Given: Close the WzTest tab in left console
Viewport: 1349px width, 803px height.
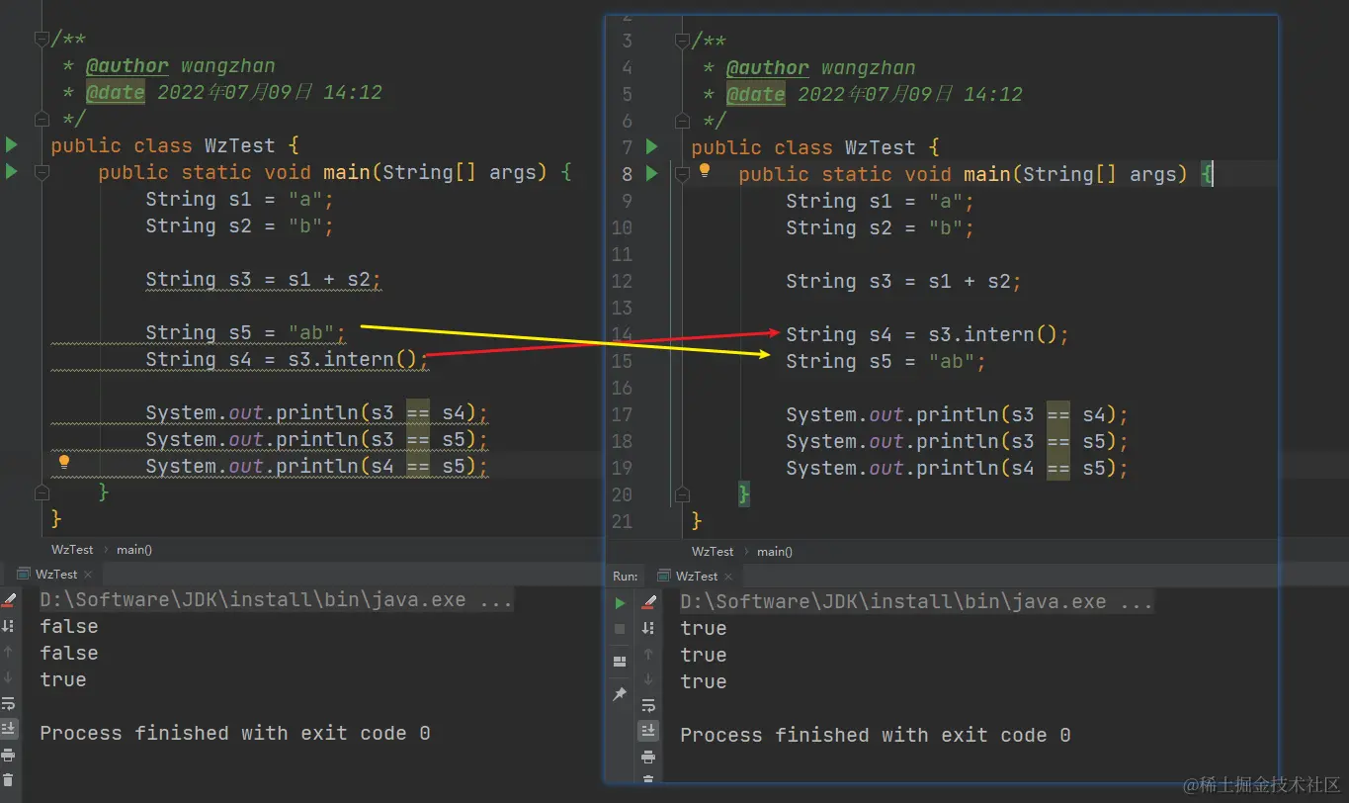Looking at the screenshot, I should point(88,575).
